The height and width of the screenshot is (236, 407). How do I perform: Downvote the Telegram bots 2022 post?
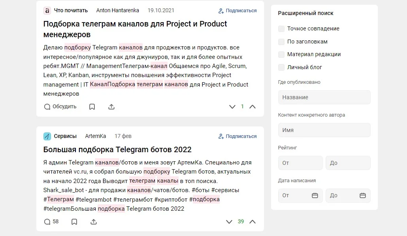click(229, 222)
